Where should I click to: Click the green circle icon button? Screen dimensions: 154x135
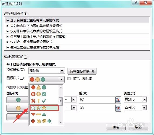[18, 100]
